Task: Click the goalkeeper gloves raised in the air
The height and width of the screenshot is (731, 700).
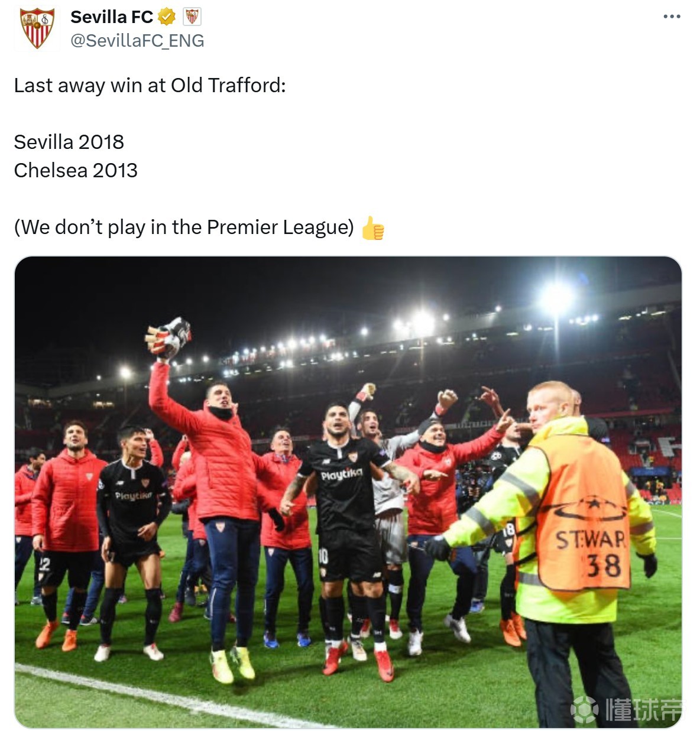Action: (169, 337)
